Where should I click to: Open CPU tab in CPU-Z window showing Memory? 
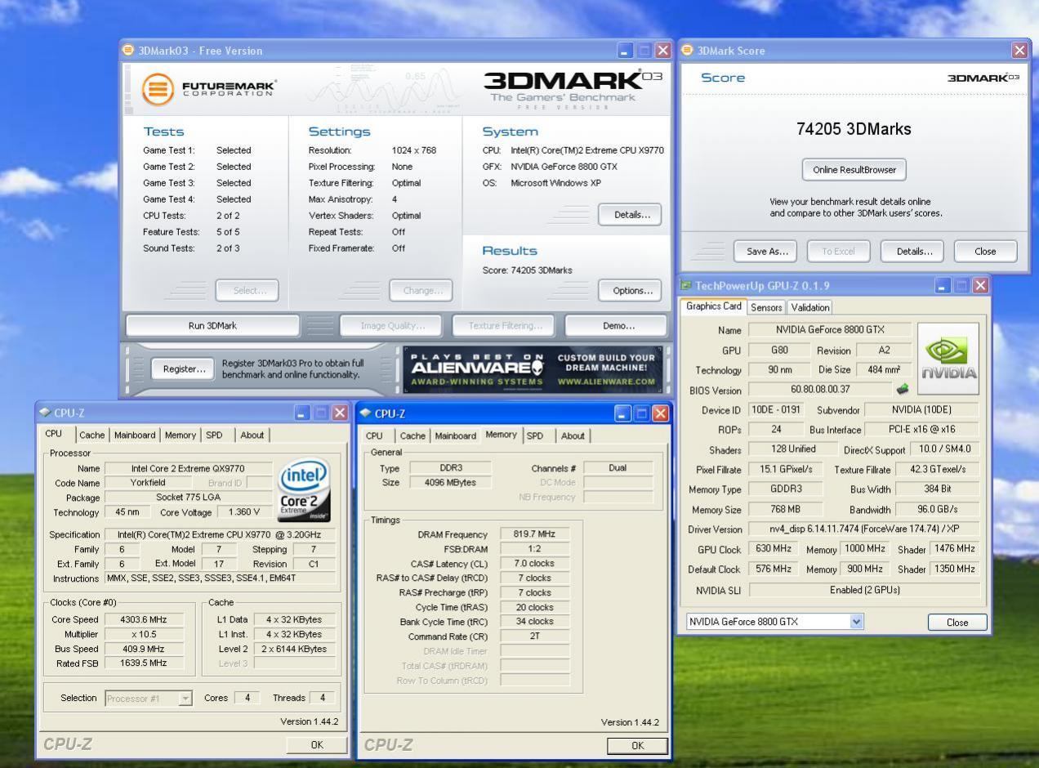click(374, 435)
